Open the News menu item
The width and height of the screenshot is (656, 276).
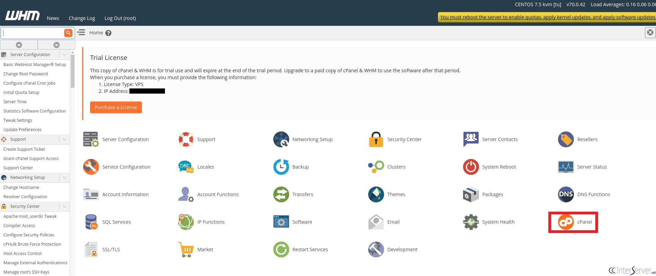53,18
